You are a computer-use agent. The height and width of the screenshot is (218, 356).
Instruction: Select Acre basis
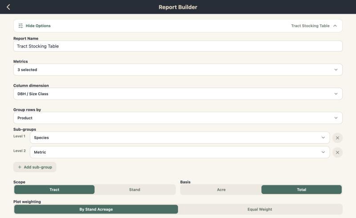coord(221,190)
